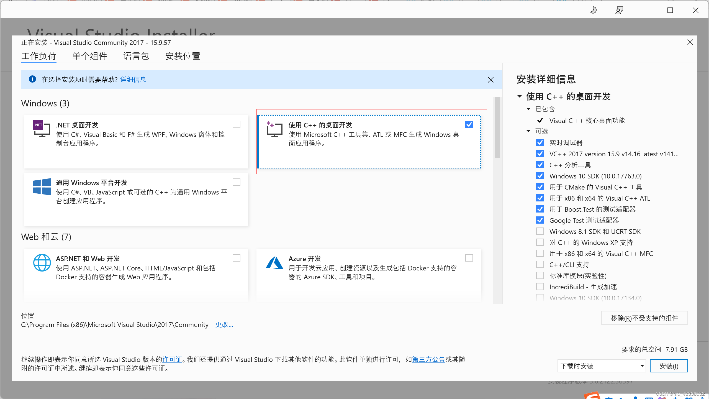Open the 下载时安装 install mode dropdown
The width and height of the screenshot is (709, 399).
[x=602, y=366]
